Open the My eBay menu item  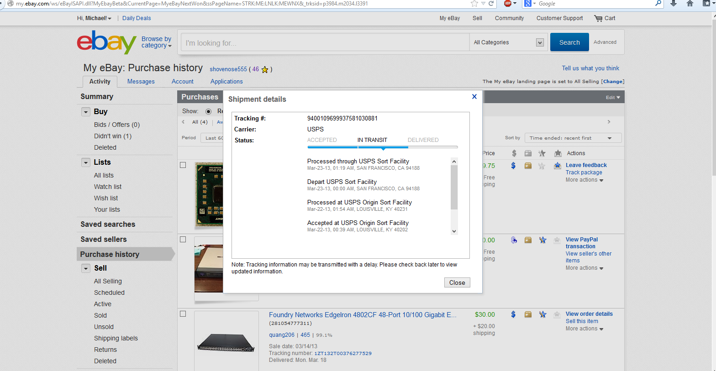[x=450, y=18]
